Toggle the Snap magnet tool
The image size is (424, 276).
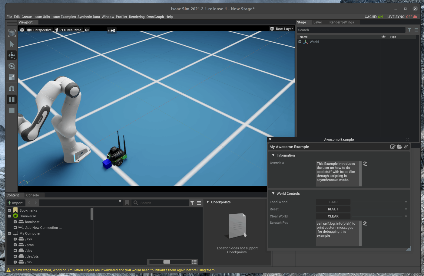(x=12, y=89)
